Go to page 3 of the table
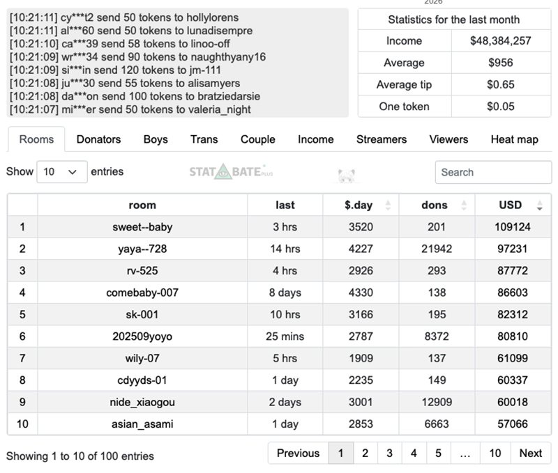The image size is (558, 473). point(389,453)
